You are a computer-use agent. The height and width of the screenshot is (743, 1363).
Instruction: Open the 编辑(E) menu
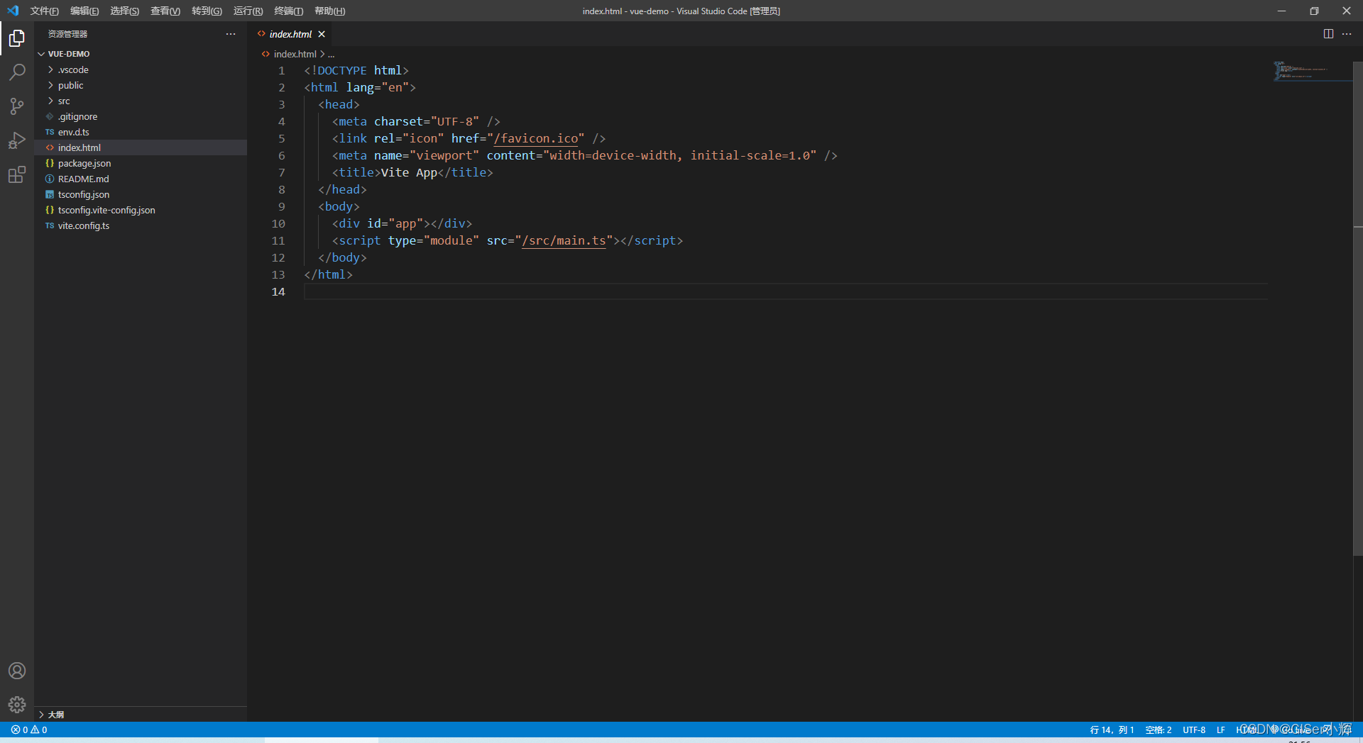pyautogui.click(x=84, y=11)
